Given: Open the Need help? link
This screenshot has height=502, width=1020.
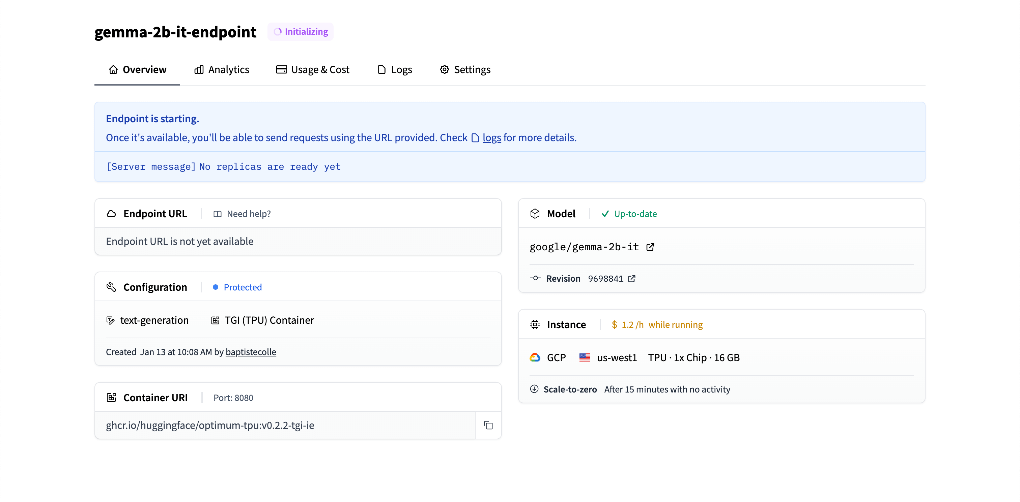Looking at the screenshot, I should click(242, 214).
